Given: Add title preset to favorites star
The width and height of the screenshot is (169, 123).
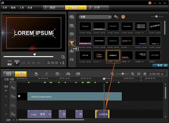Looking at the screenshot, I should coord(116,17).
